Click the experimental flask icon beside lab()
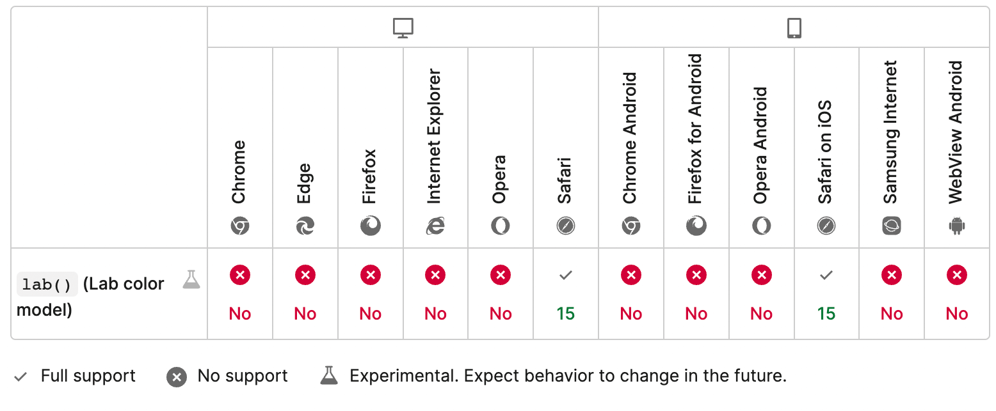 (x=191, y=279)
